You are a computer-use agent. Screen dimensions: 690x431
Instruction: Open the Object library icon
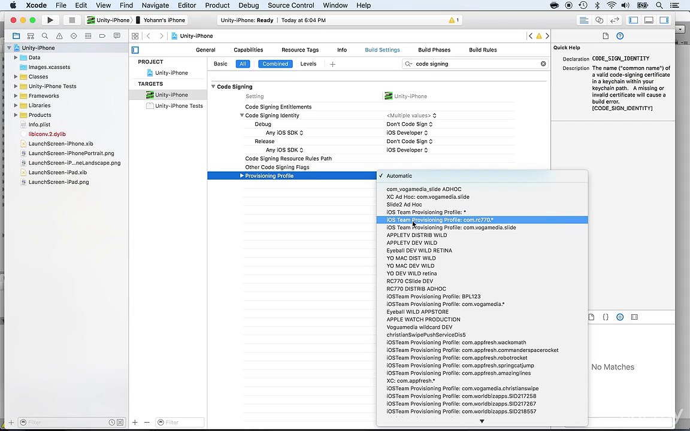(x=620, y=317)
